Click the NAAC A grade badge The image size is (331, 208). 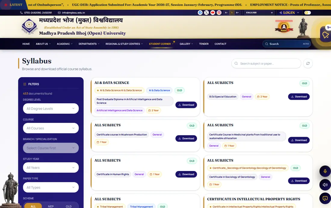284,27
